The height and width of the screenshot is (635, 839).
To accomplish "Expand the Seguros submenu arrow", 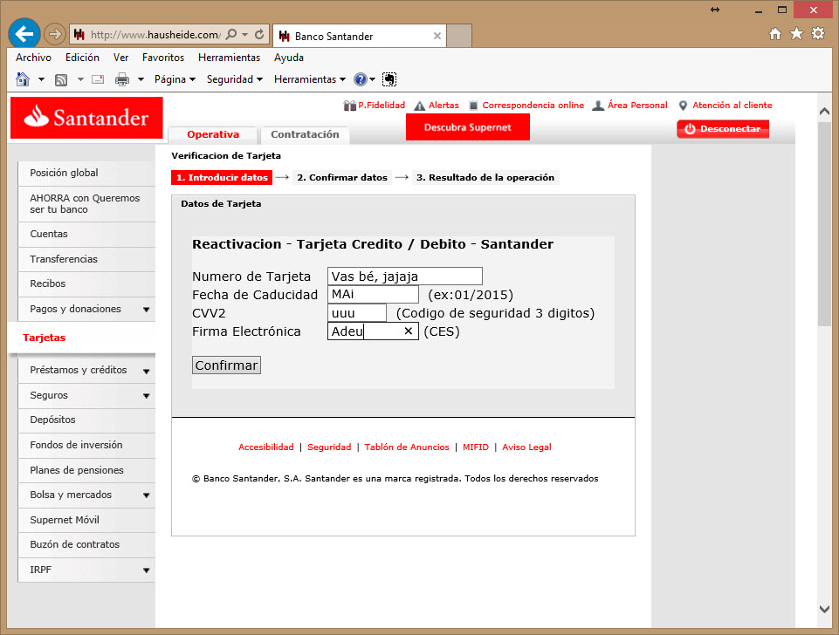I will pyautogui.click(x=146, y=396).
